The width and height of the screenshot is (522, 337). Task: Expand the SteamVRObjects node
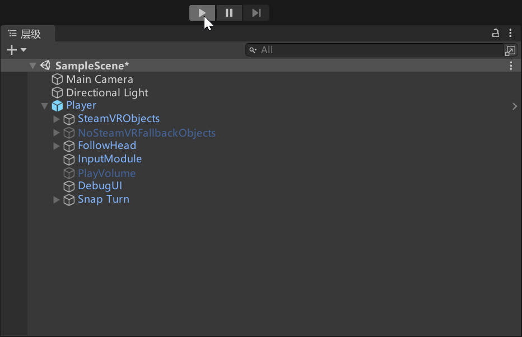(56, 119)
